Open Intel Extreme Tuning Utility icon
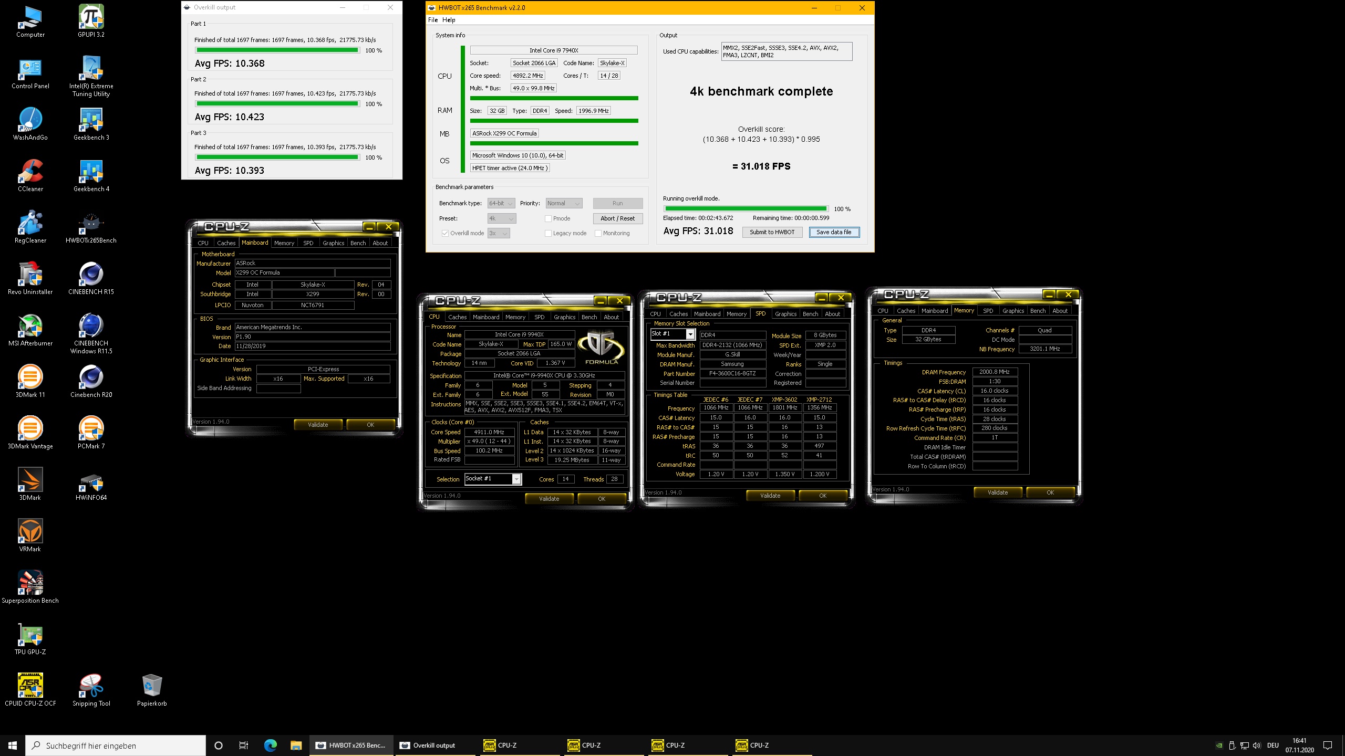 click(x=91, y=76)
